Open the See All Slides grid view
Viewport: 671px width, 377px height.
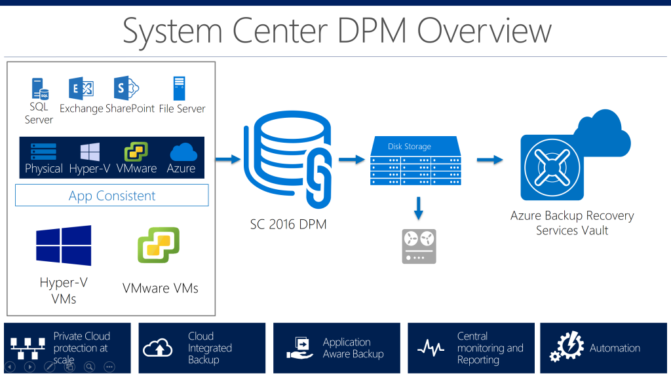[x=69, y=367]
